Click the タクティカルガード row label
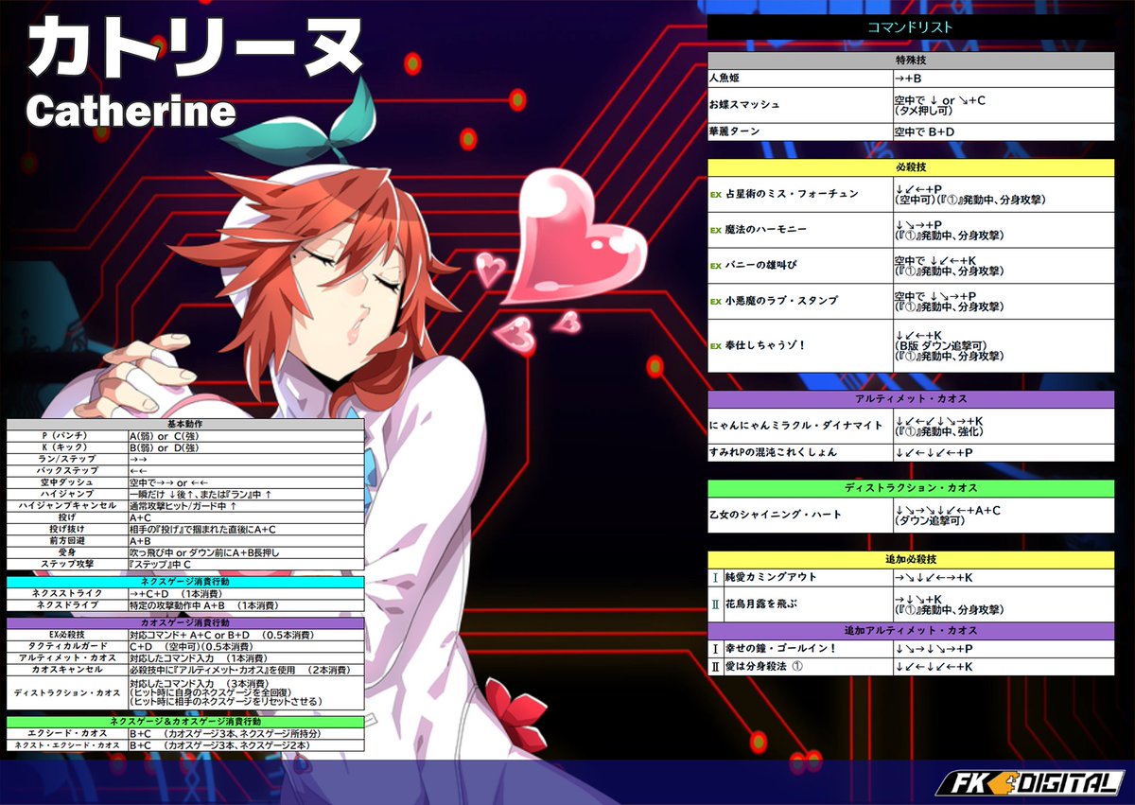The image size is (1135, 805). click(x=67, y=646)
